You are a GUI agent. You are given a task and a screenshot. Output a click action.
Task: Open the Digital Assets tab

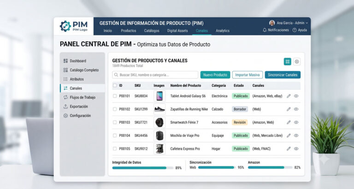(x=177, y=31)
